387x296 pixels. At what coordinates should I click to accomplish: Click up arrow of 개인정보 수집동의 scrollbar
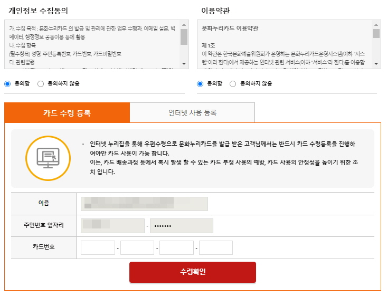(184, 25)
